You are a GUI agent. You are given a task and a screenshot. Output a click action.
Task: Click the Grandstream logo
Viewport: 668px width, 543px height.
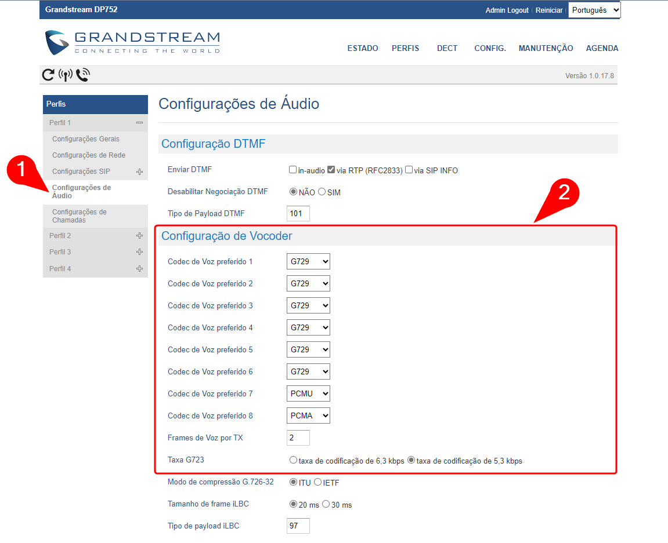(133, 42)
